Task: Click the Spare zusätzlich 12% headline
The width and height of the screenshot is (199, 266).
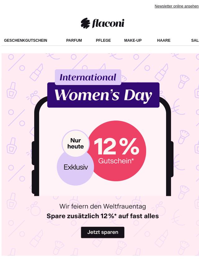Action: click(103, 216)
